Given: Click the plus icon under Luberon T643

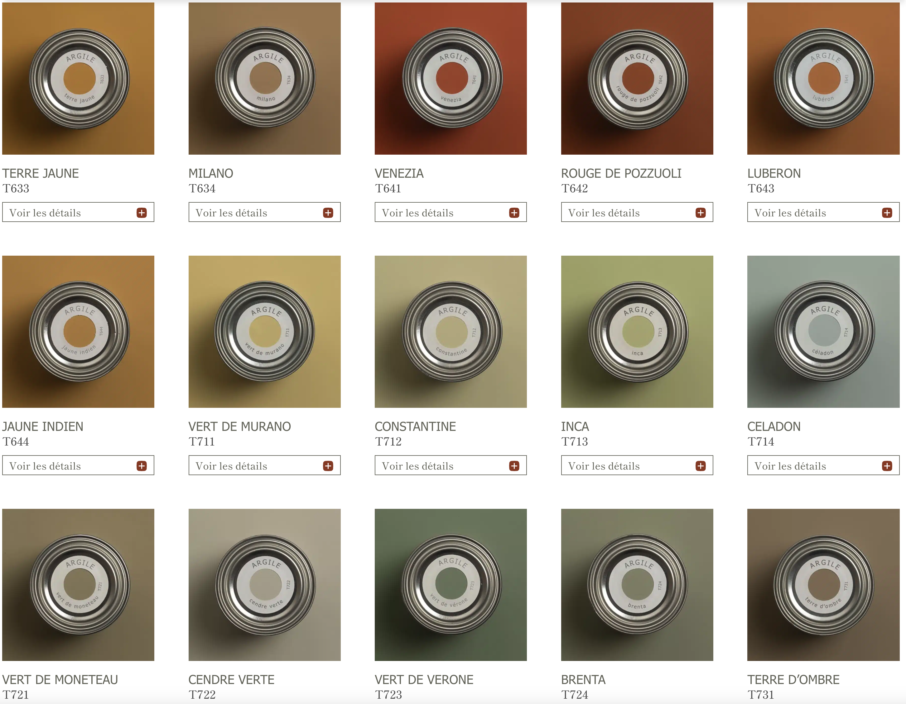Looking at the screenshot, I should [887, 213].
